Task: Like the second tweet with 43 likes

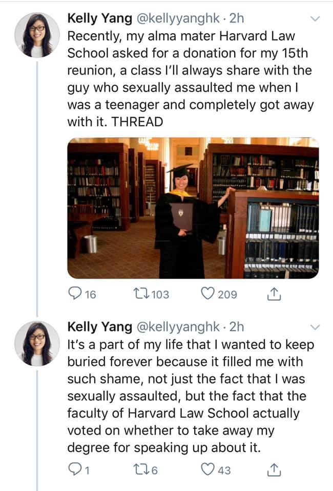Action: pos(207,469)
